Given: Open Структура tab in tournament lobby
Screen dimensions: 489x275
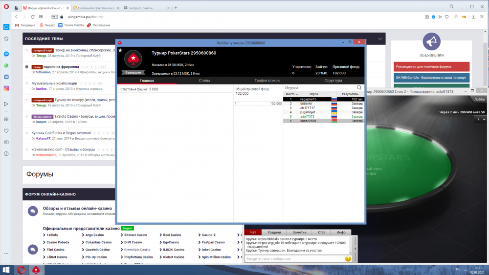Looking at the screenshot, I should [x=333, y=81].
